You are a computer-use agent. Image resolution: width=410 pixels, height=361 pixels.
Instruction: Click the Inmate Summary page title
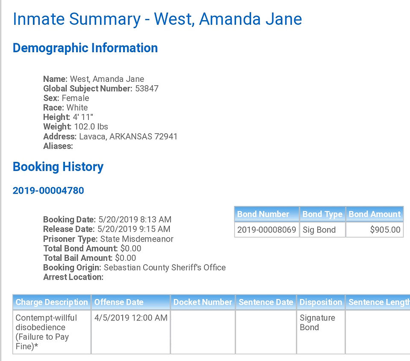(157, 19)
